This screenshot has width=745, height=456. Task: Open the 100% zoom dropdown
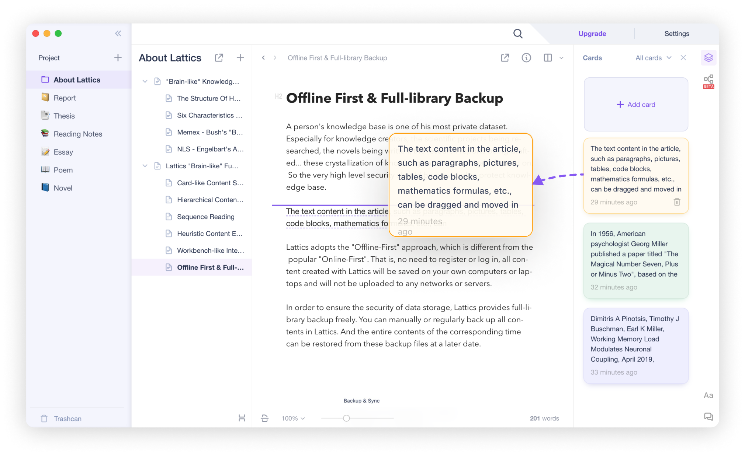pos(293,418)
